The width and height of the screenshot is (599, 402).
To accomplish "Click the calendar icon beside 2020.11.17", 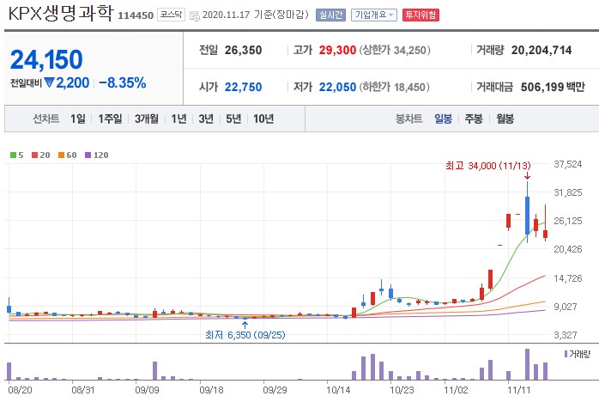I will pyautogui.click(x=195, y=16).
